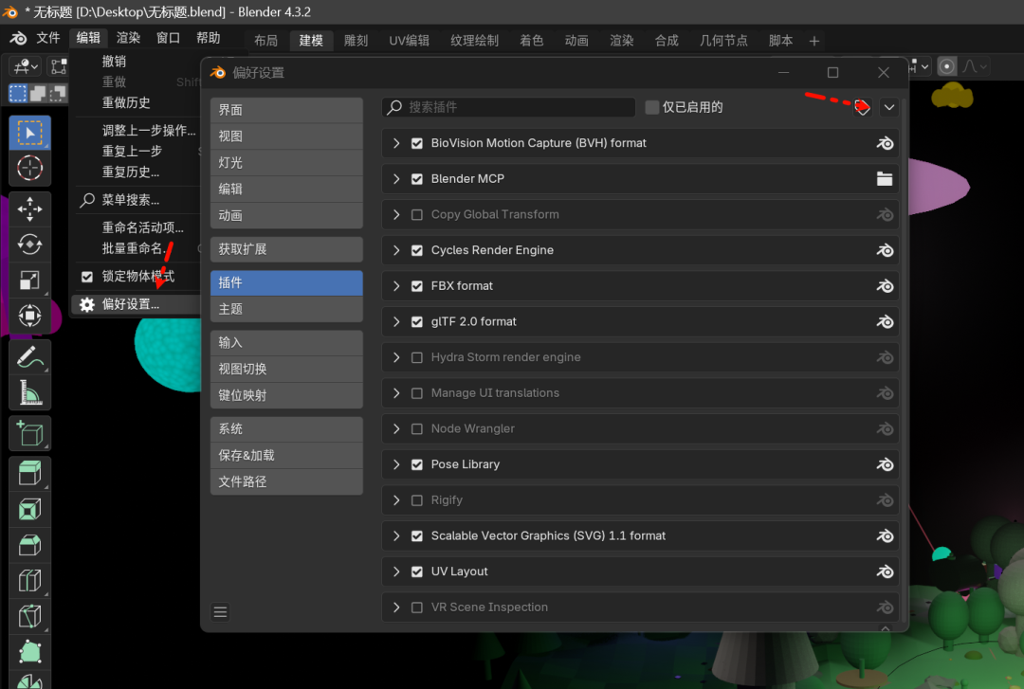Viewport: 1024px width, 689px height.
Task: Enable the Node Wrangler add-on
Action: click(x=417, y=428)
